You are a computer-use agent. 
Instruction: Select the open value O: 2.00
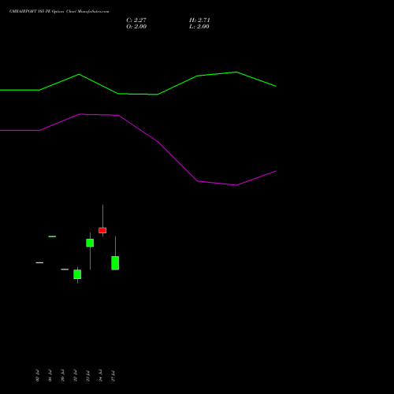136,27
